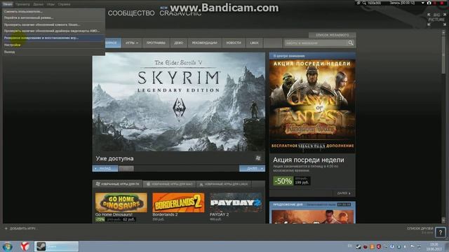Screen dimensions: 449x252
Task: Select the Избранные игры для Mac tab
Action: pos(170,184)
